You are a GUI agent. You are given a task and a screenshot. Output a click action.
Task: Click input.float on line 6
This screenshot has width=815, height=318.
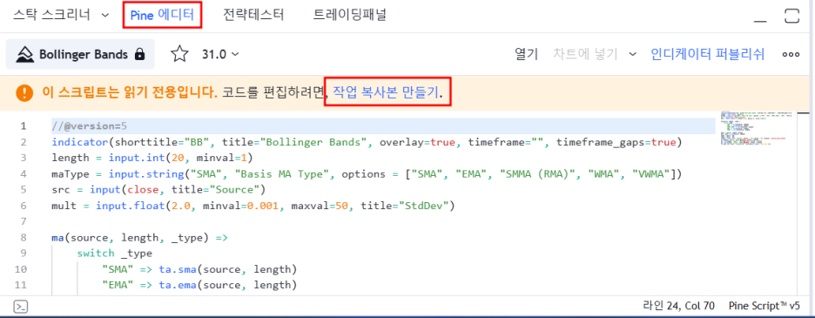tap(130, 206)
